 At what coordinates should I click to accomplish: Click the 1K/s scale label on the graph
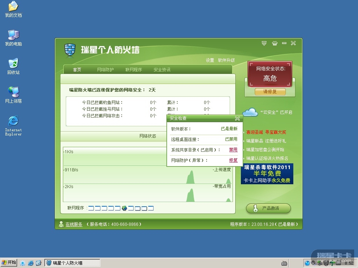pos(68,152)
